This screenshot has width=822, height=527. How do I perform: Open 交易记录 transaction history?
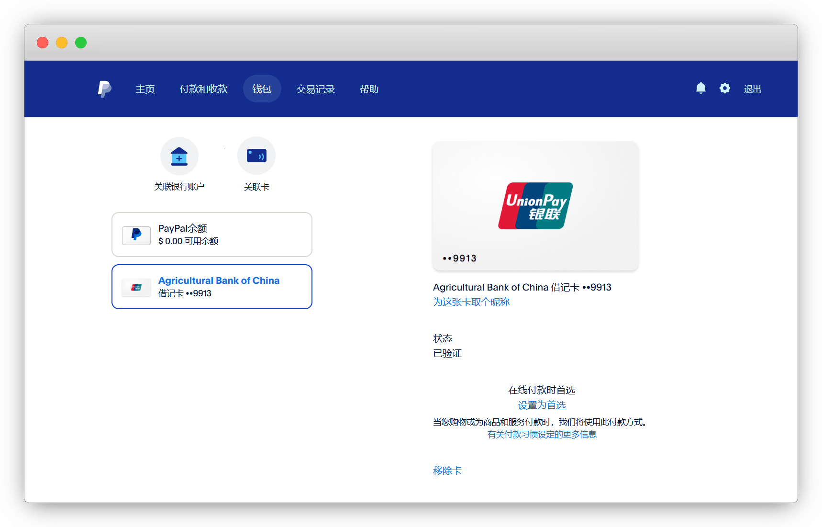pos(315,89)
